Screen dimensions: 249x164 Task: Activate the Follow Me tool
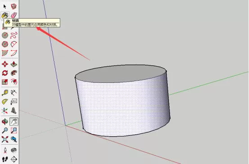14,73
